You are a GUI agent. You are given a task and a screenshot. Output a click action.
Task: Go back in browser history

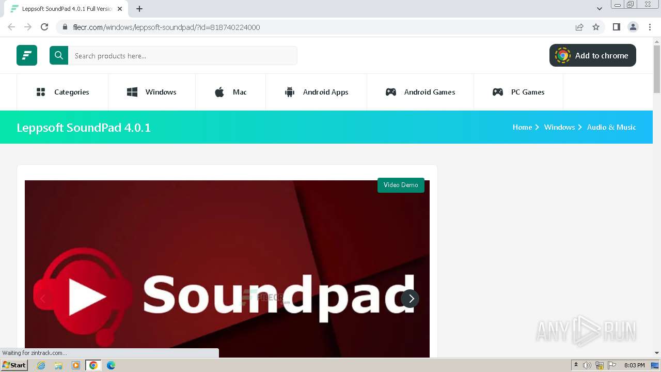point(11,27)
